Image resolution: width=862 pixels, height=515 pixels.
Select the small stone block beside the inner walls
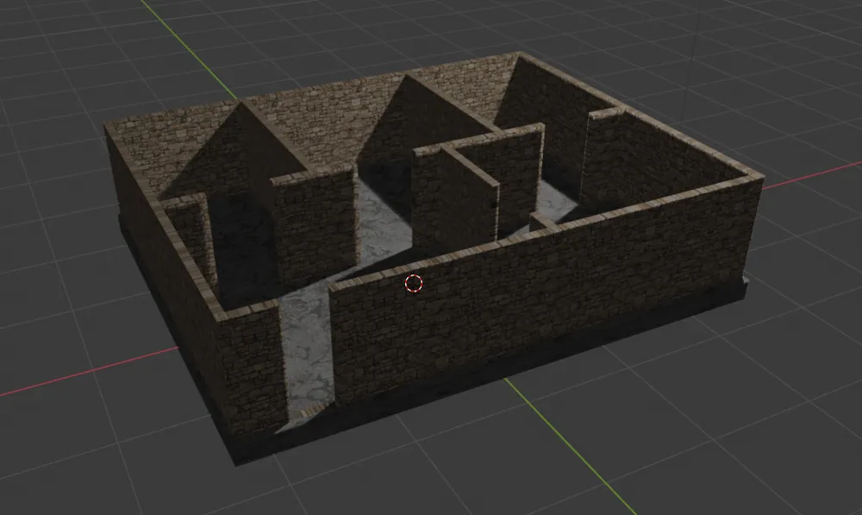[x=544, y=223]
